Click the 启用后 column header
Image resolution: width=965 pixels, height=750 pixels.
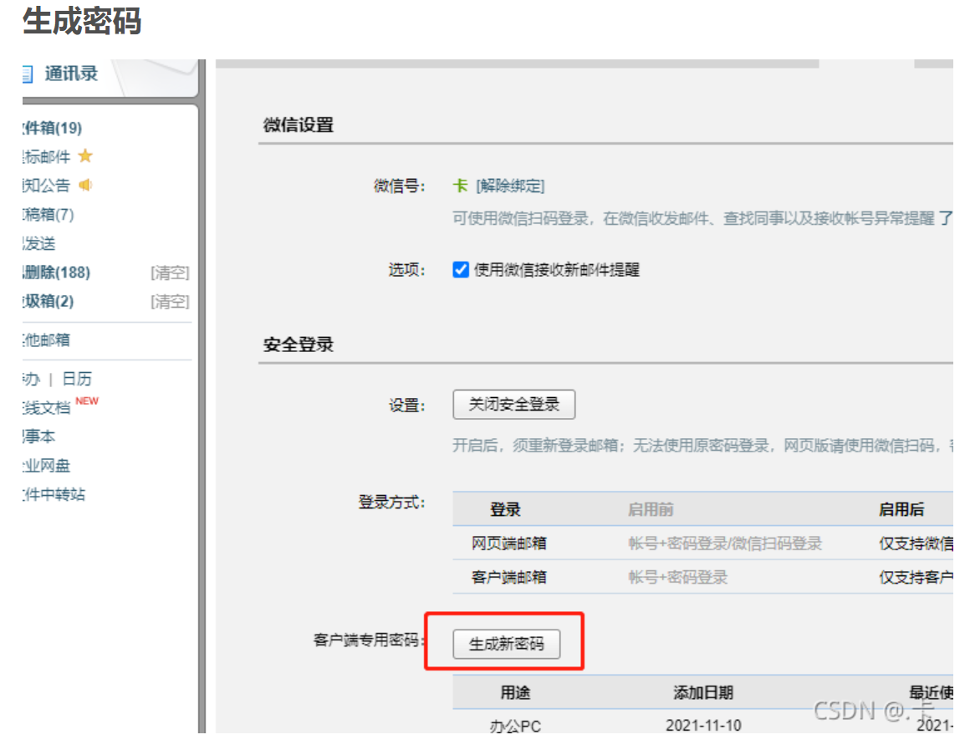(x=901, y=509)
